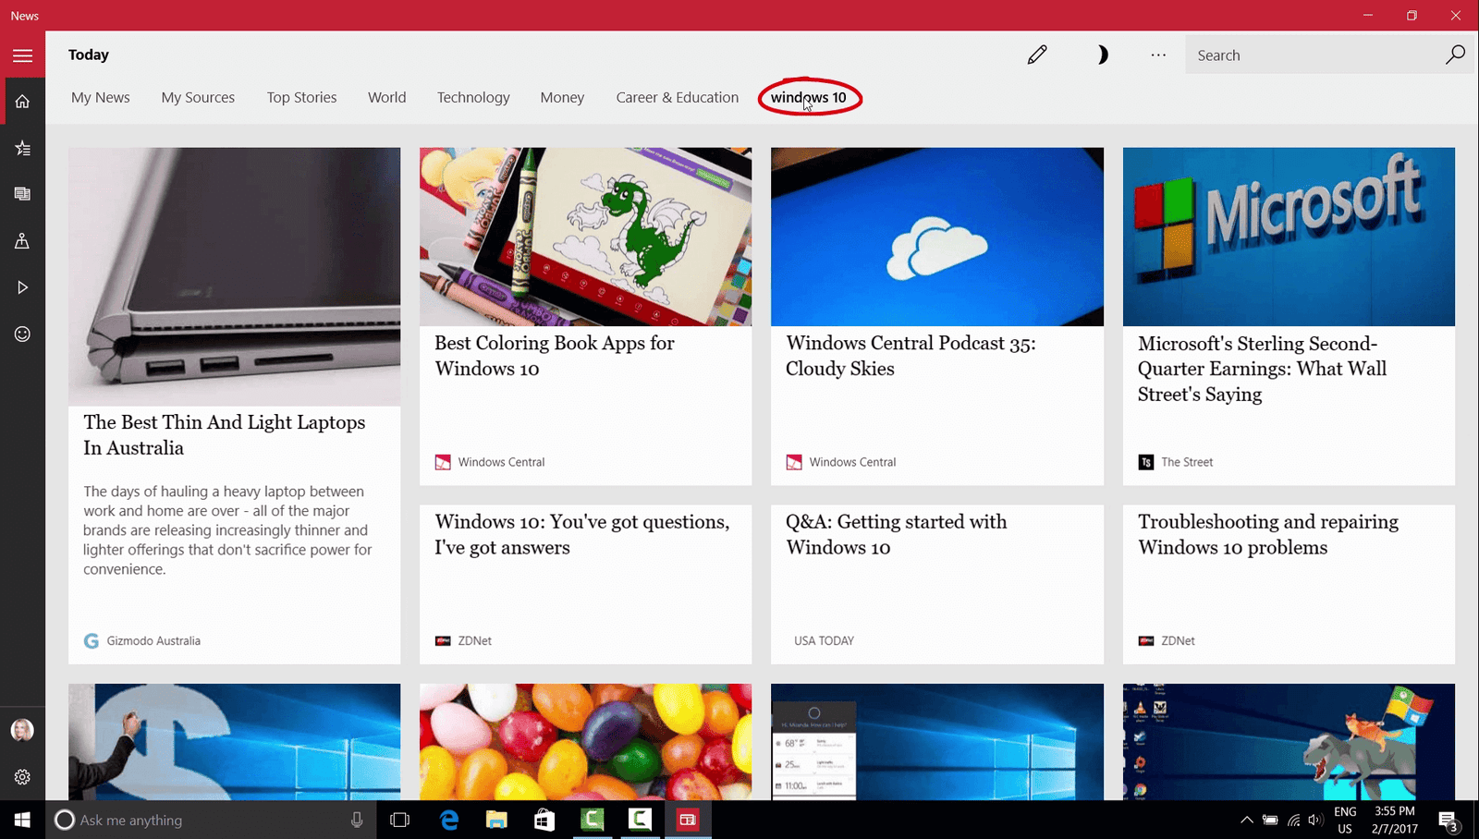Click the pencil customize icon
This screenshot has width=1479, height=839.
click(1037, 55)
